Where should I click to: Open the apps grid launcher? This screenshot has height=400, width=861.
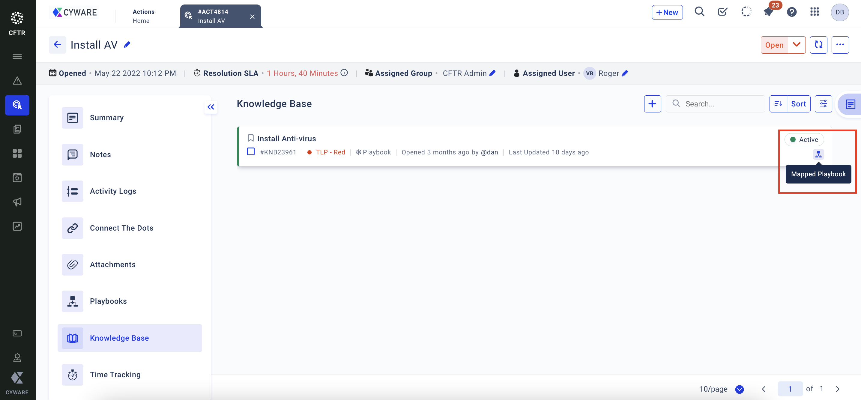pos(814,12)
